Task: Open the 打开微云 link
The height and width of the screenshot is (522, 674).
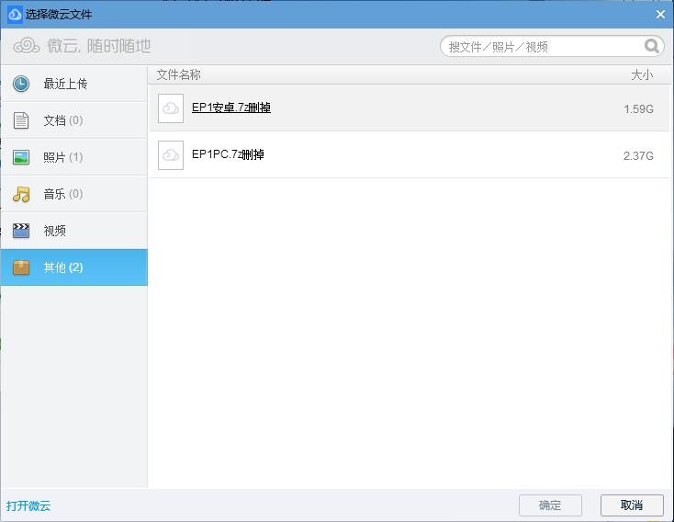Action: click(x=28, y=505)
